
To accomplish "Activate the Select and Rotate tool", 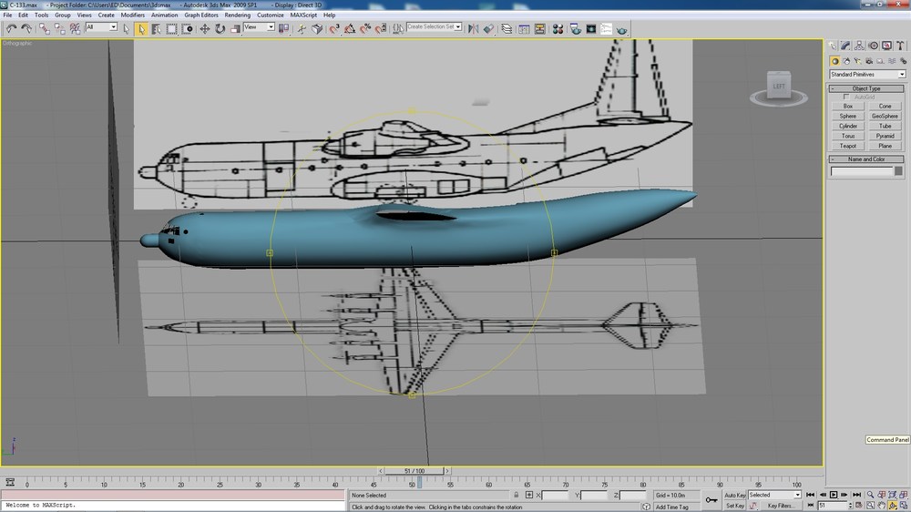I will (220, 28).
